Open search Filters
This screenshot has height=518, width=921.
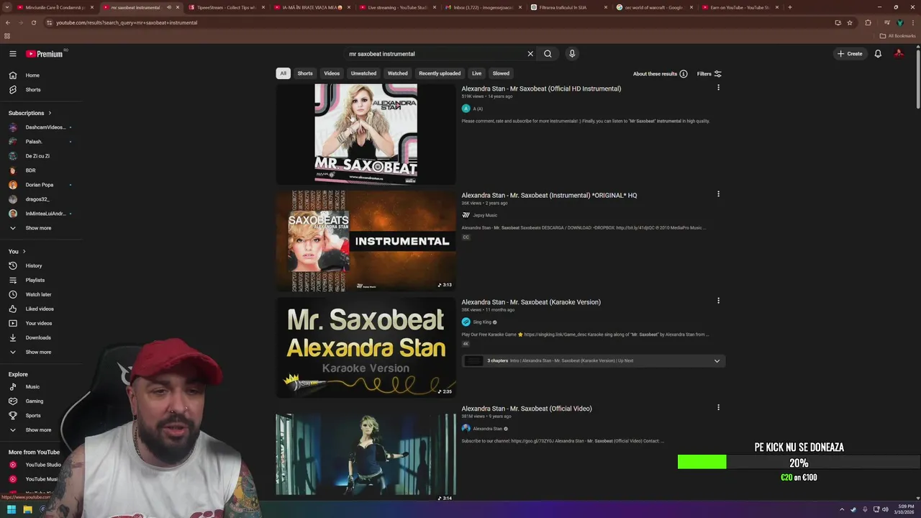[x=709, y=73]
